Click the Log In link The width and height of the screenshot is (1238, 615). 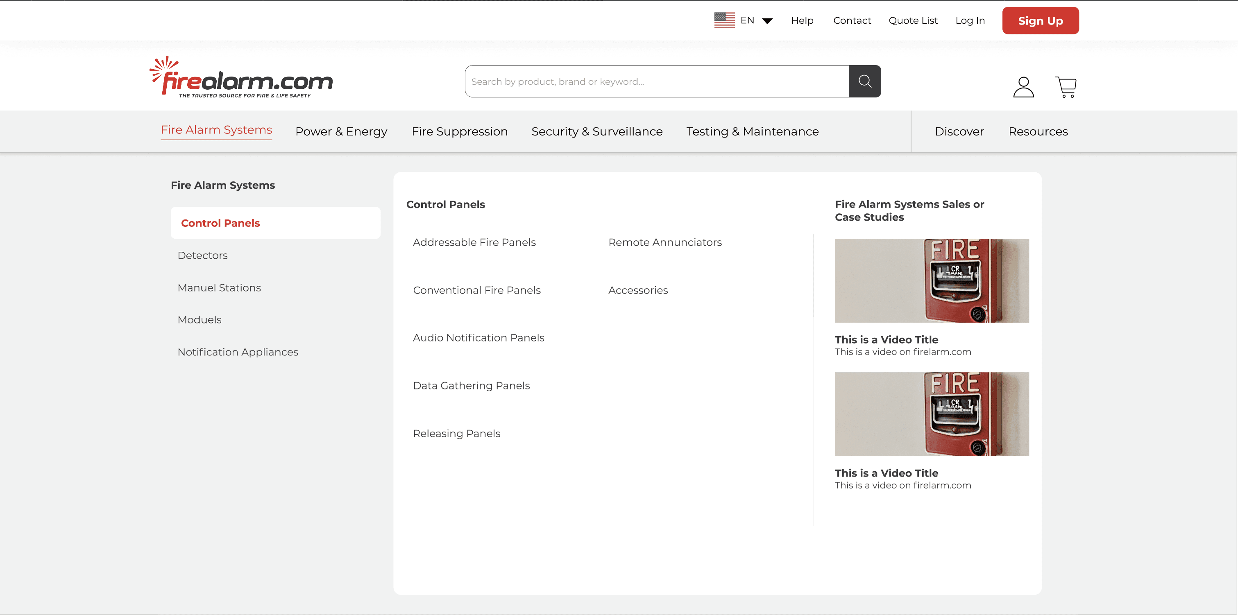[x=969, y=20]
